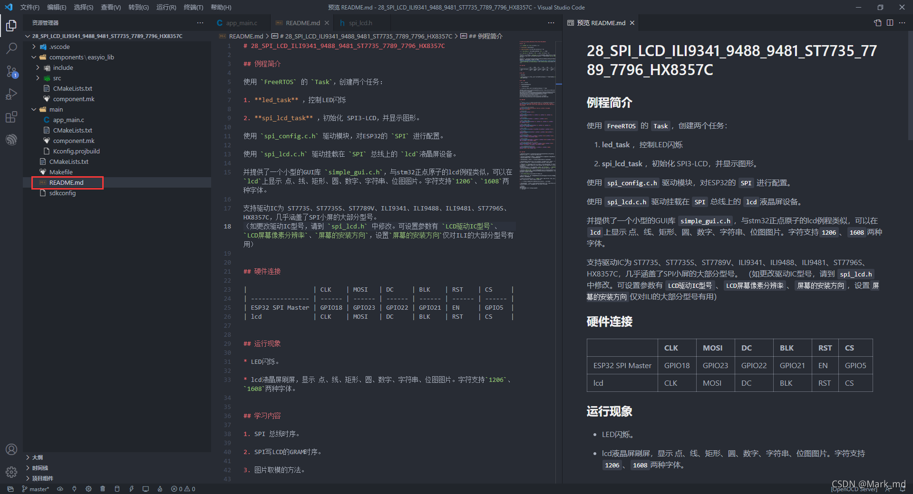Click the flame build-flash-monitor icon
913x494 pixels.
point(160,489)
